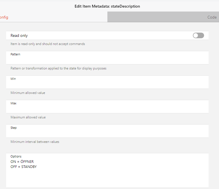219x189 pixels.
Task: Click the Step field label
Action: coord(13,128)
